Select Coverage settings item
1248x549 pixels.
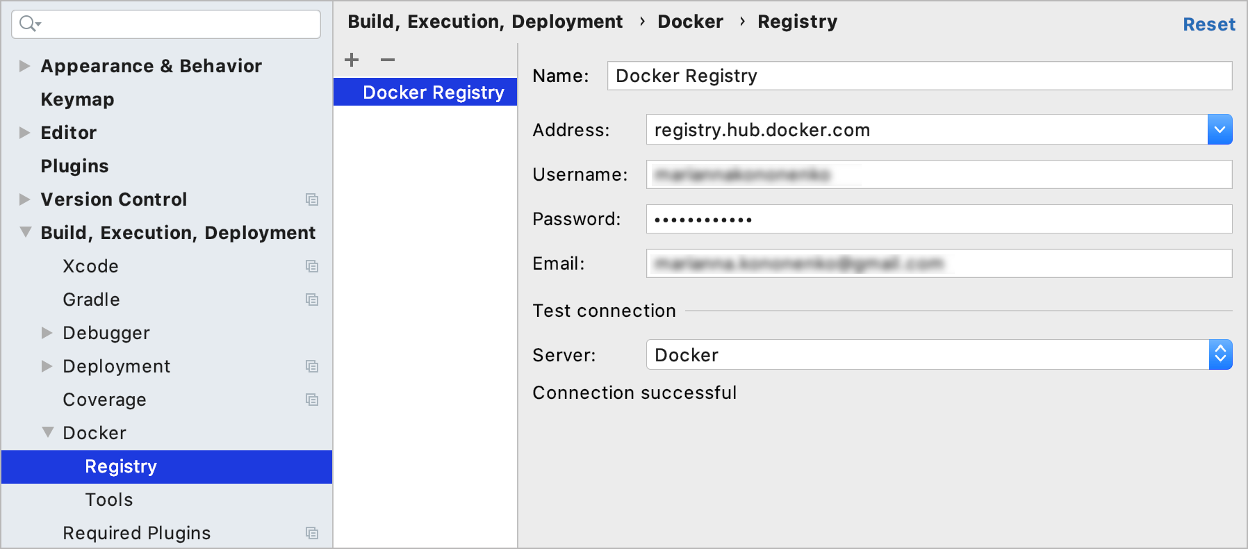click(x=104, y=400)
